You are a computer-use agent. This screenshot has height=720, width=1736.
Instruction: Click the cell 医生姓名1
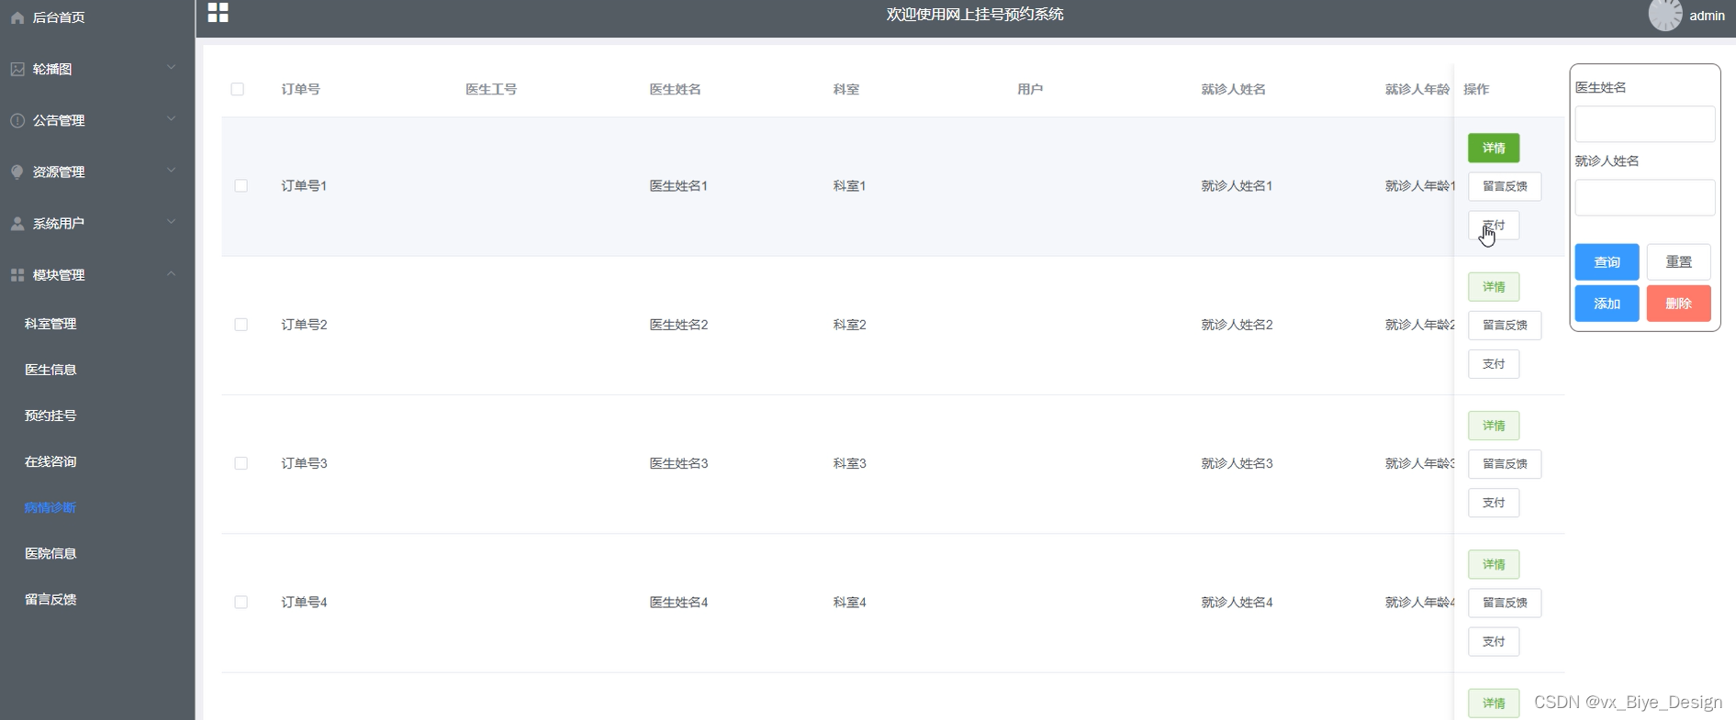click(x=678, y=185)
